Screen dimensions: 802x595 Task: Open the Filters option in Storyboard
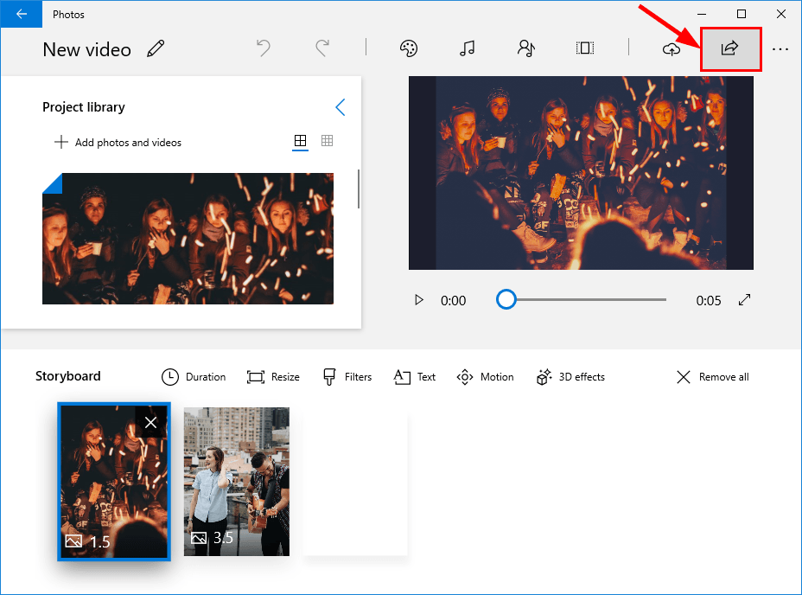tap(347, 377)
